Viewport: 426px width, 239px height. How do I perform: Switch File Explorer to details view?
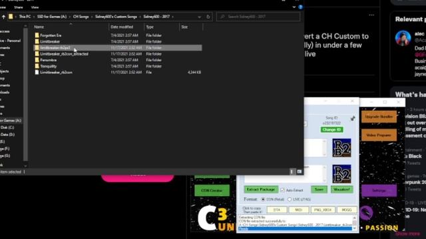coord(292,171)
